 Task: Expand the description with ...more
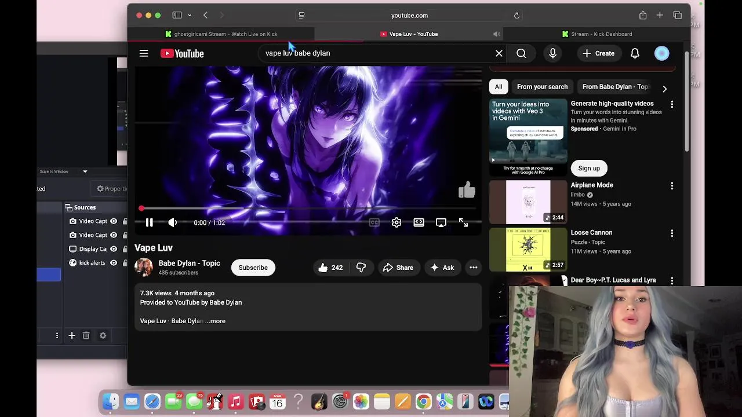(215, 321)
